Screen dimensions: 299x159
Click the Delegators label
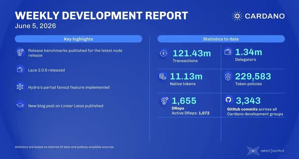[x=246, y=59]
